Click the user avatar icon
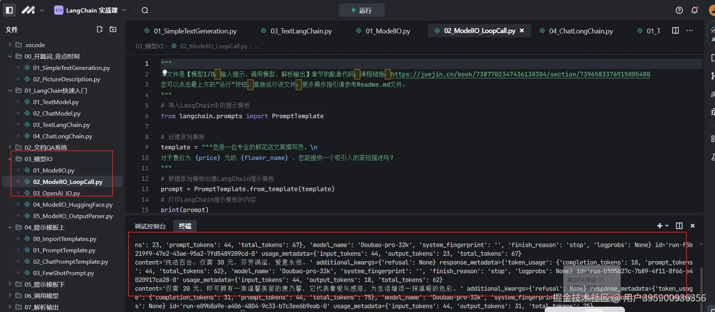This screenshot has width=715, height=312. [x=712, y=10]
